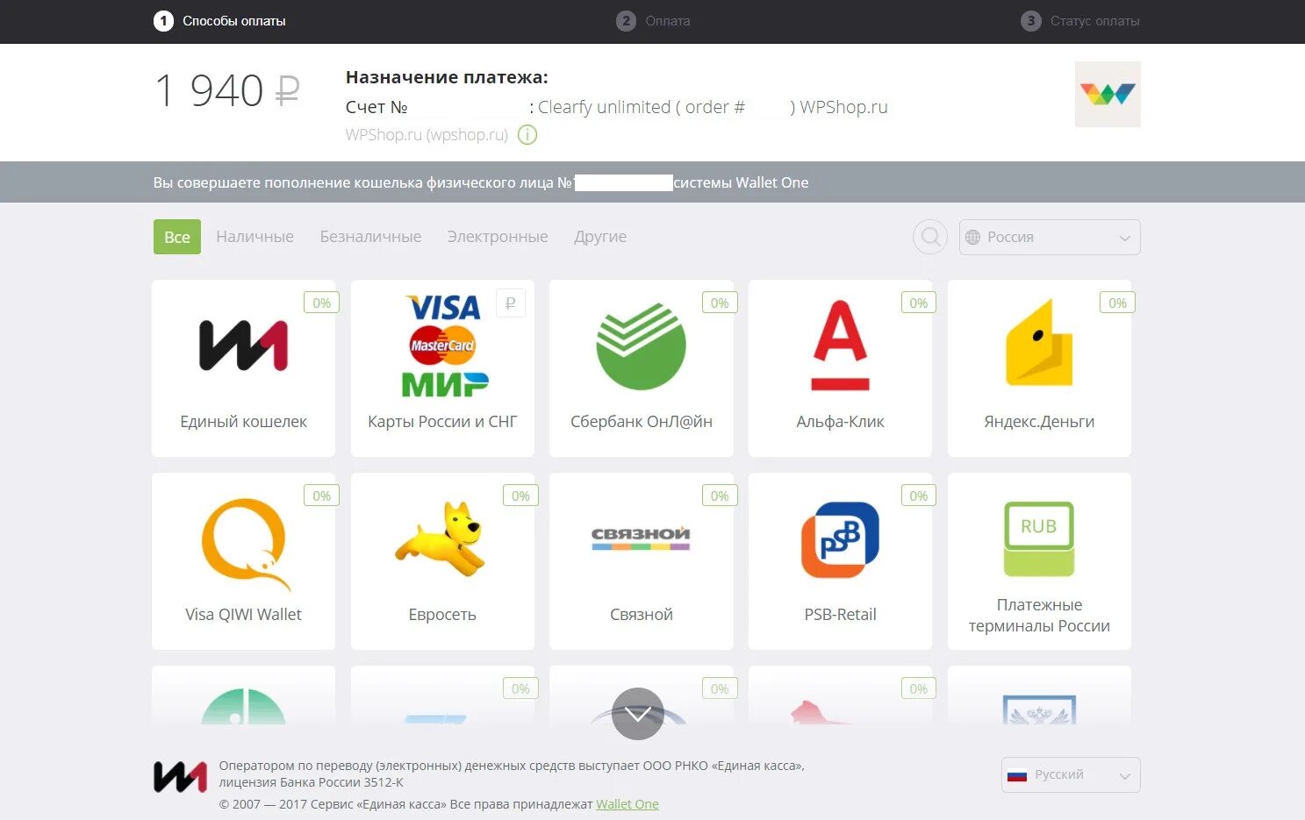Click the ruble badge on the cards tile
This screenshot has width=1305, height=820.
(x=511, y=303)
